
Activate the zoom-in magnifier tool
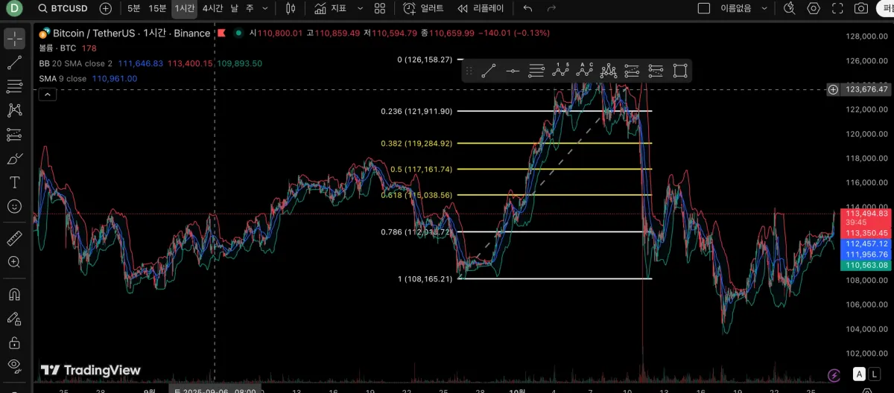tap(14, 262)
